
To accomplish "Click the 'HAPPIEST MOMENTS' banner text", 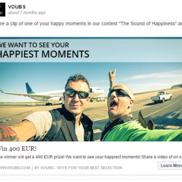I will pos(44,54).
